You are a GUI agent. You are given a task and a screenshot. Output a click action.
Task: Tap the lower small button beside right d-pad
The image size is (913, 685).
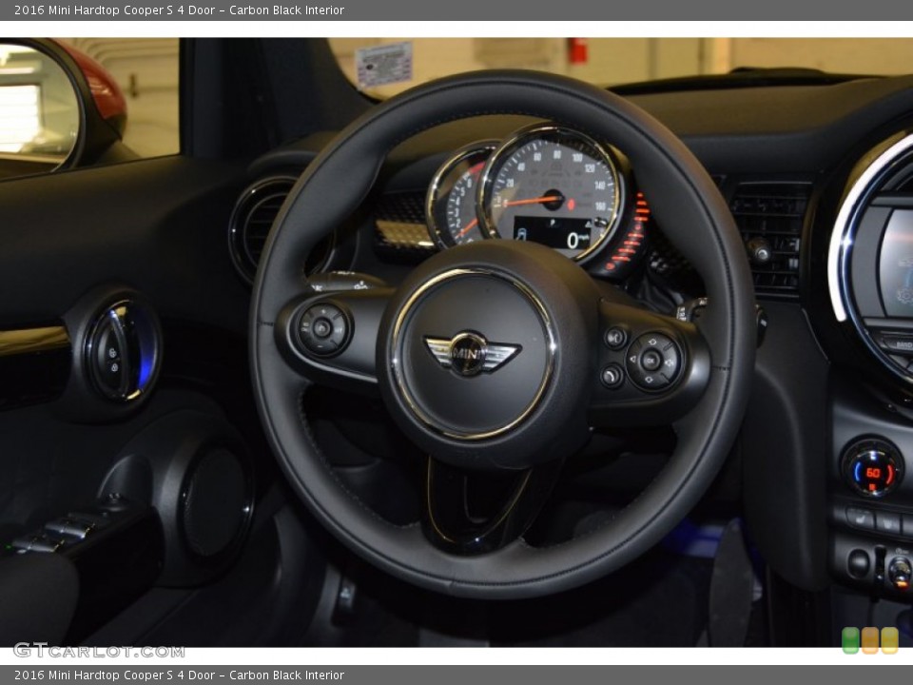point(612,376)
